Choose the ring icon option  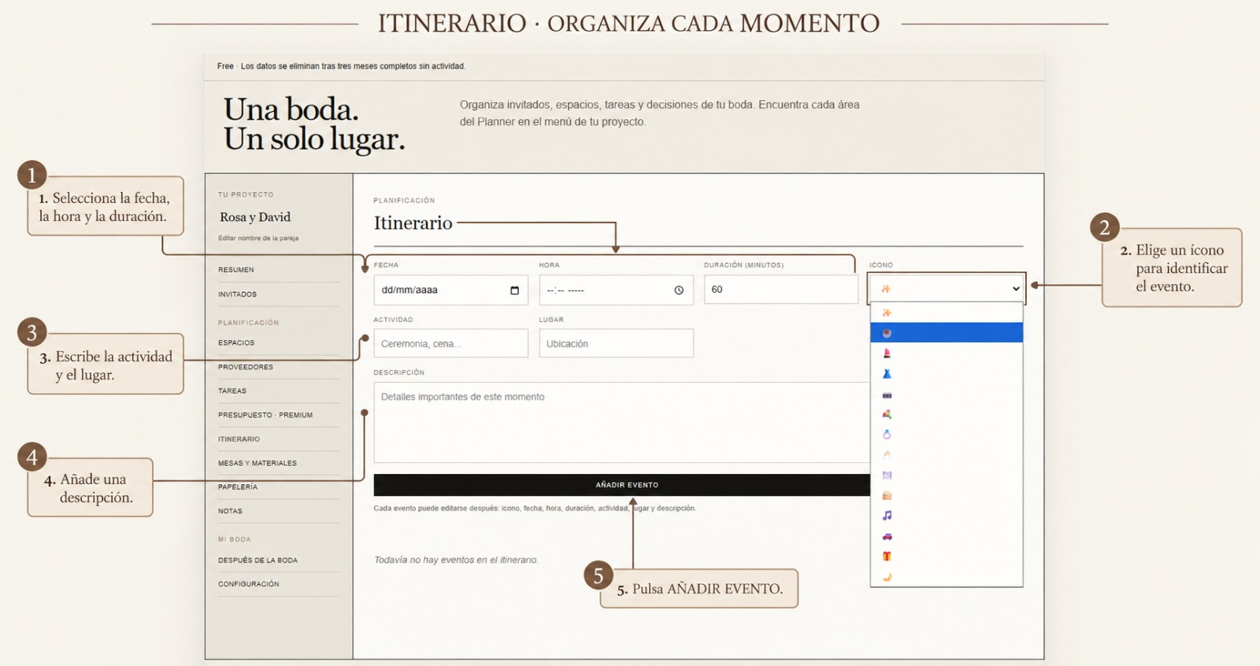(946, 435)
